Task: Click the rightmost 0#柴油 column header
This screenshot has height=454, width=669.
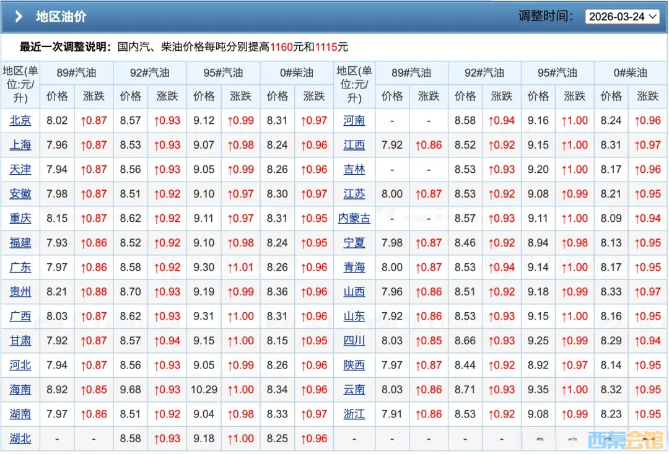Action: coord(630,73)
